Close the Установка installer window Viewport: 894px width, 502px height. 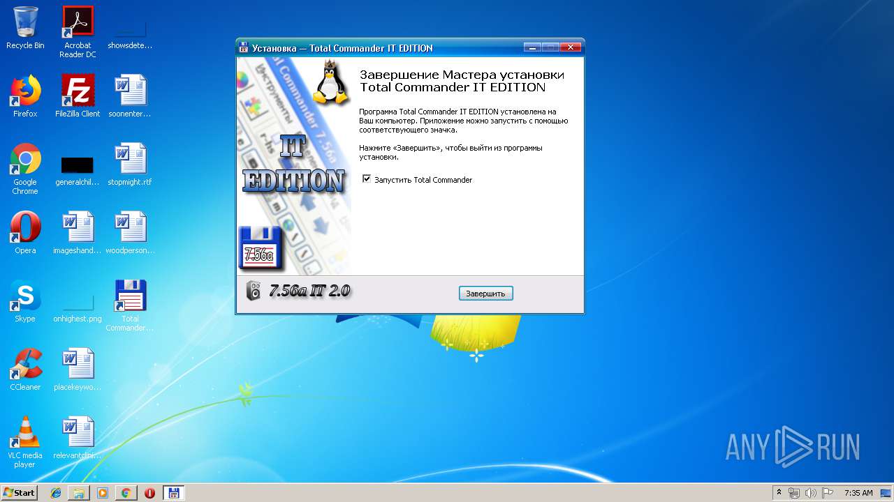571,47
